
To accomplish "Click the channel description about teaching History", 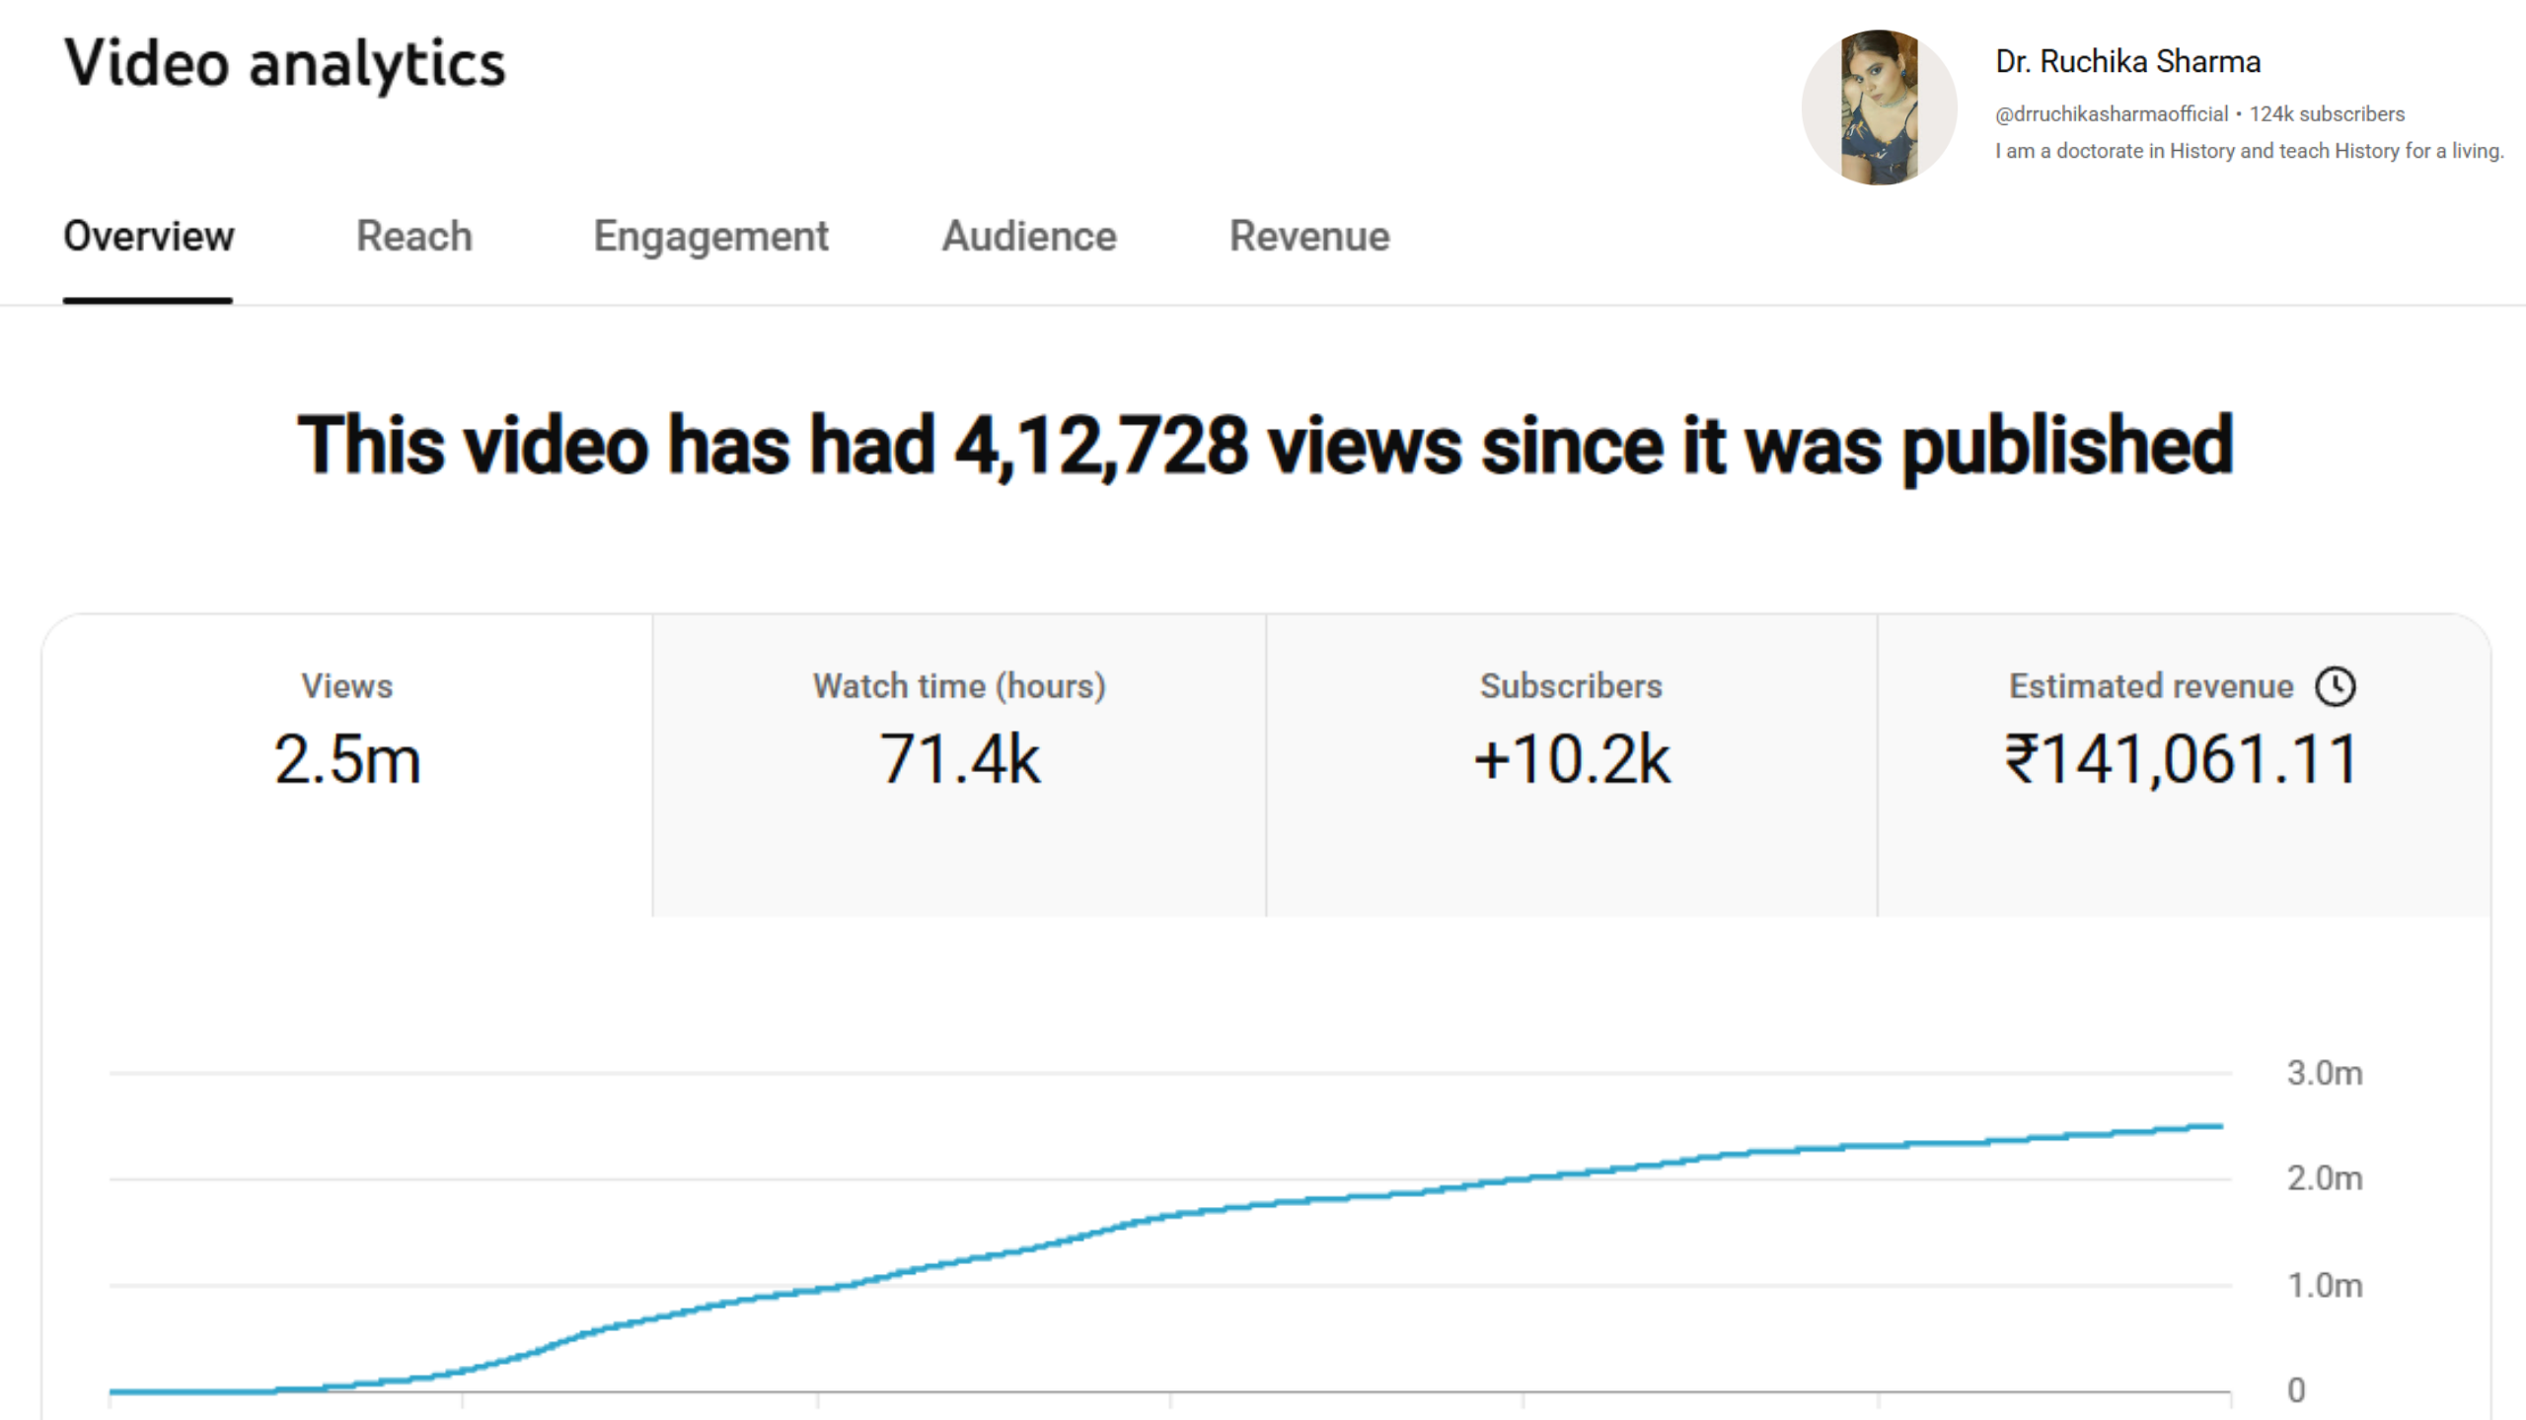I will tap(2249, 151).
